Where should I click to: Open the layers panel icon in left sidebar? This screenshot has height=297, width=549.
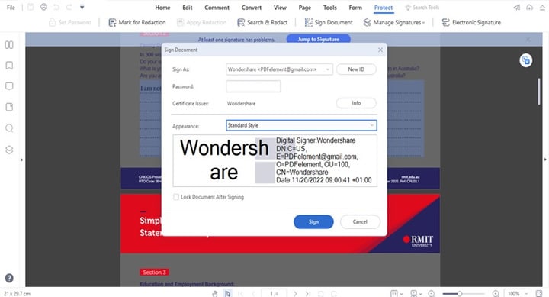coord(9,150)
